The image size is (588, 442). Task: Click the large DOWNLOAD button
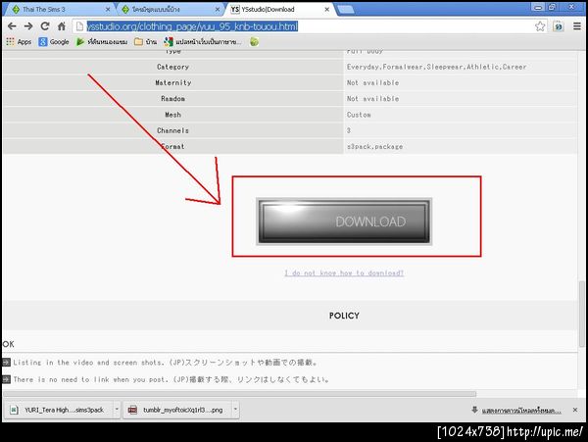point(344,221)
